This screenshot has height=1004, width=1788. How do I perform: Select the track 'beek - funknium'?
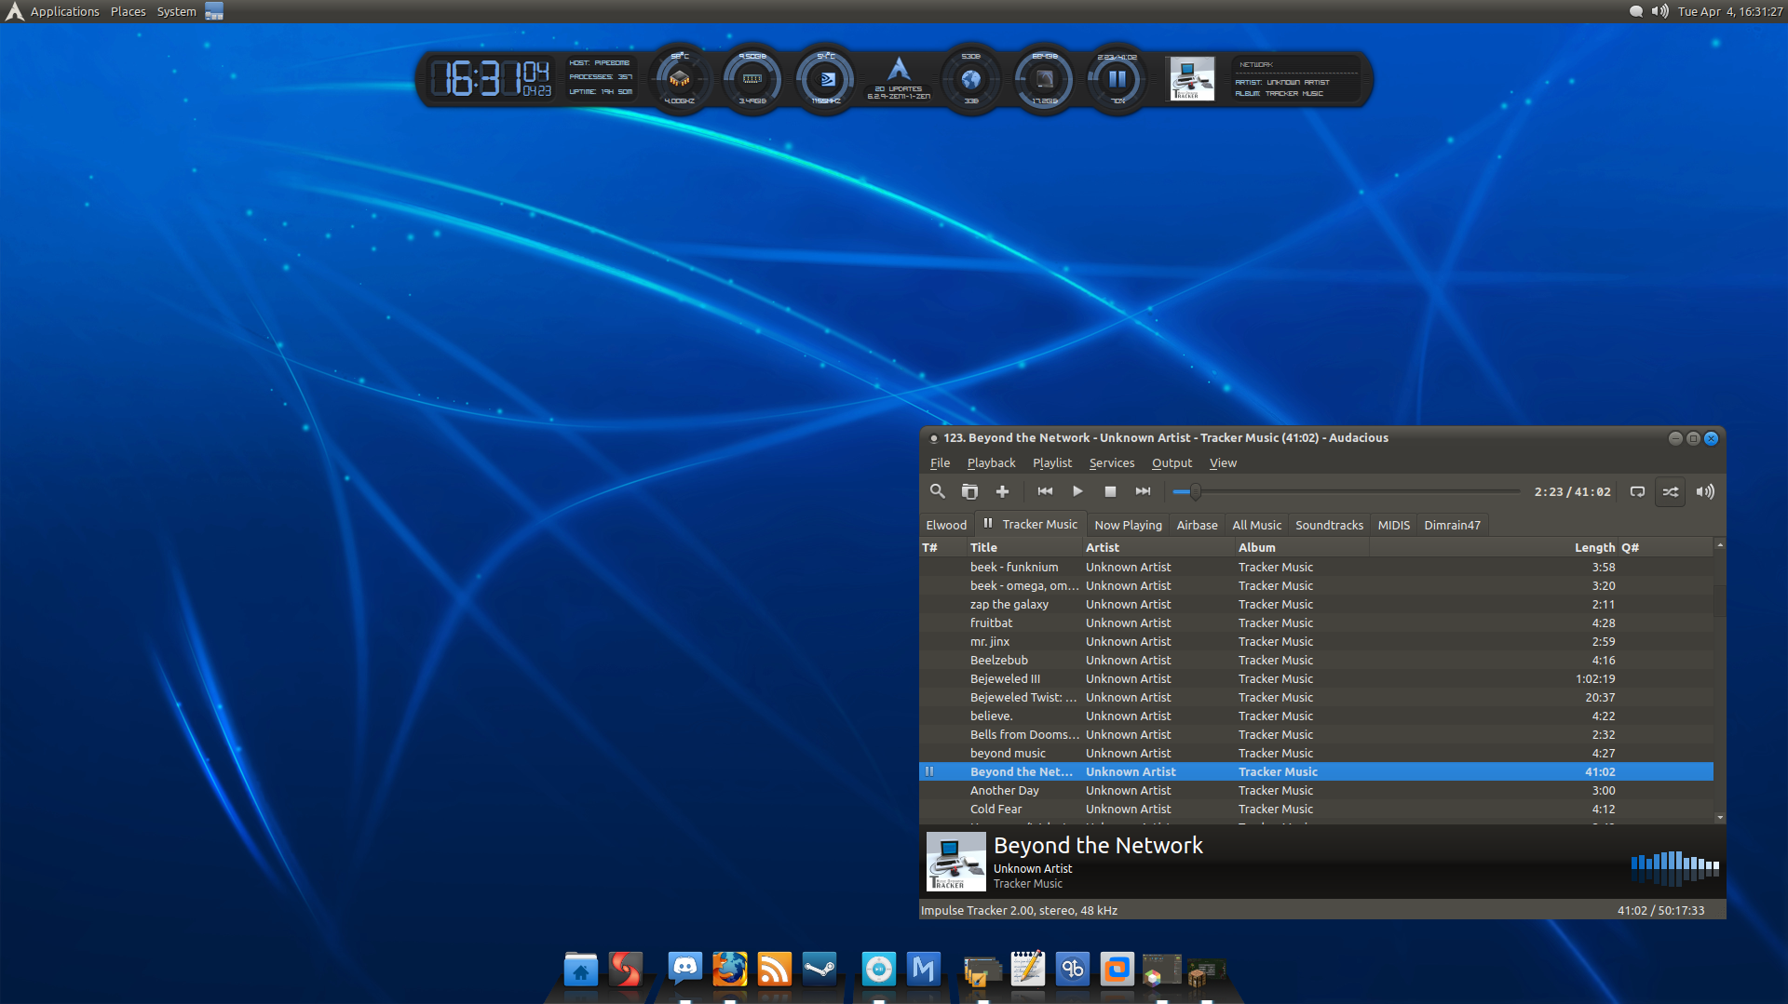pyautogui.click(x=1316, y=567)
